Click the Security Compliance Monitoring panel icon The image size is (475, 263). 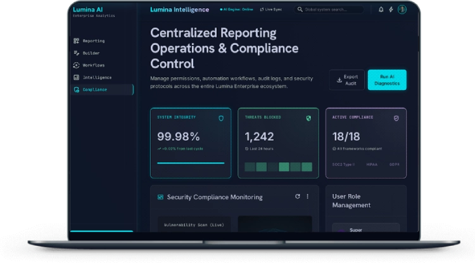coord(160,197)
